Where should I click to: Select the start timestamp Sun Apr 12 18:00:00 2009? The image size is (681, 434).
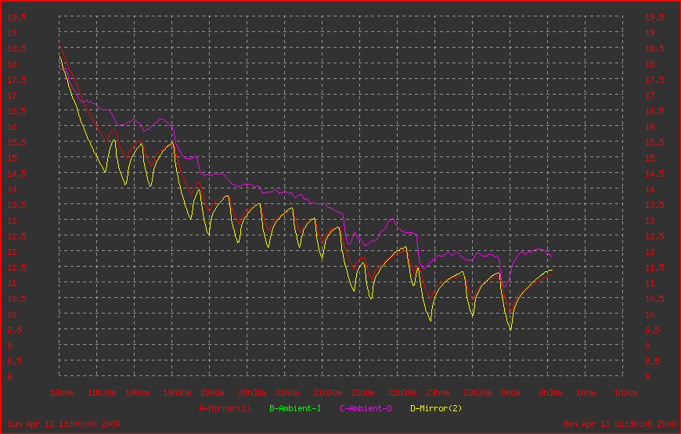point(64,424)
